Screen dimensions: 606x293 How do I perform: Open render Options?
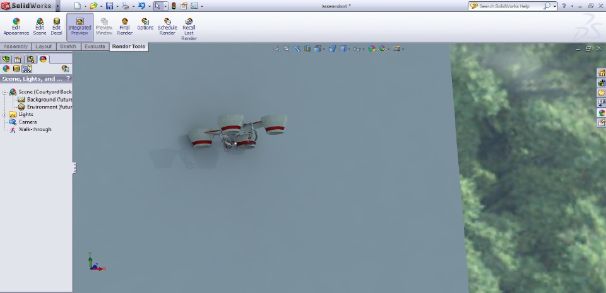145,24
